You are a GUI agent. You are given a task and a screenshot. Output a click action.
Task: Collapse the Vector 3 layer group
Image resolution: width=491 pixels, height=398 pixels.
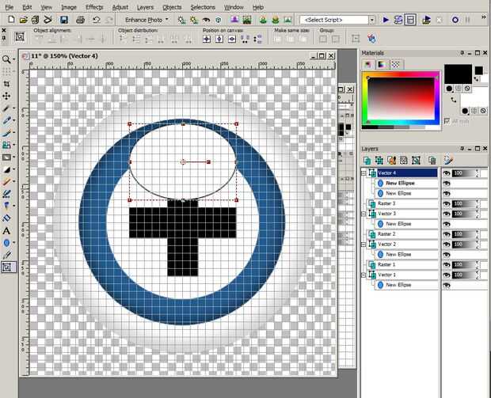click(x=363, y=214)
